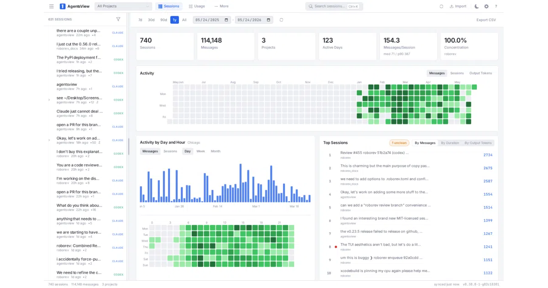
Task: Toggle dark mode with moon icon
Action: coord(477,6)
